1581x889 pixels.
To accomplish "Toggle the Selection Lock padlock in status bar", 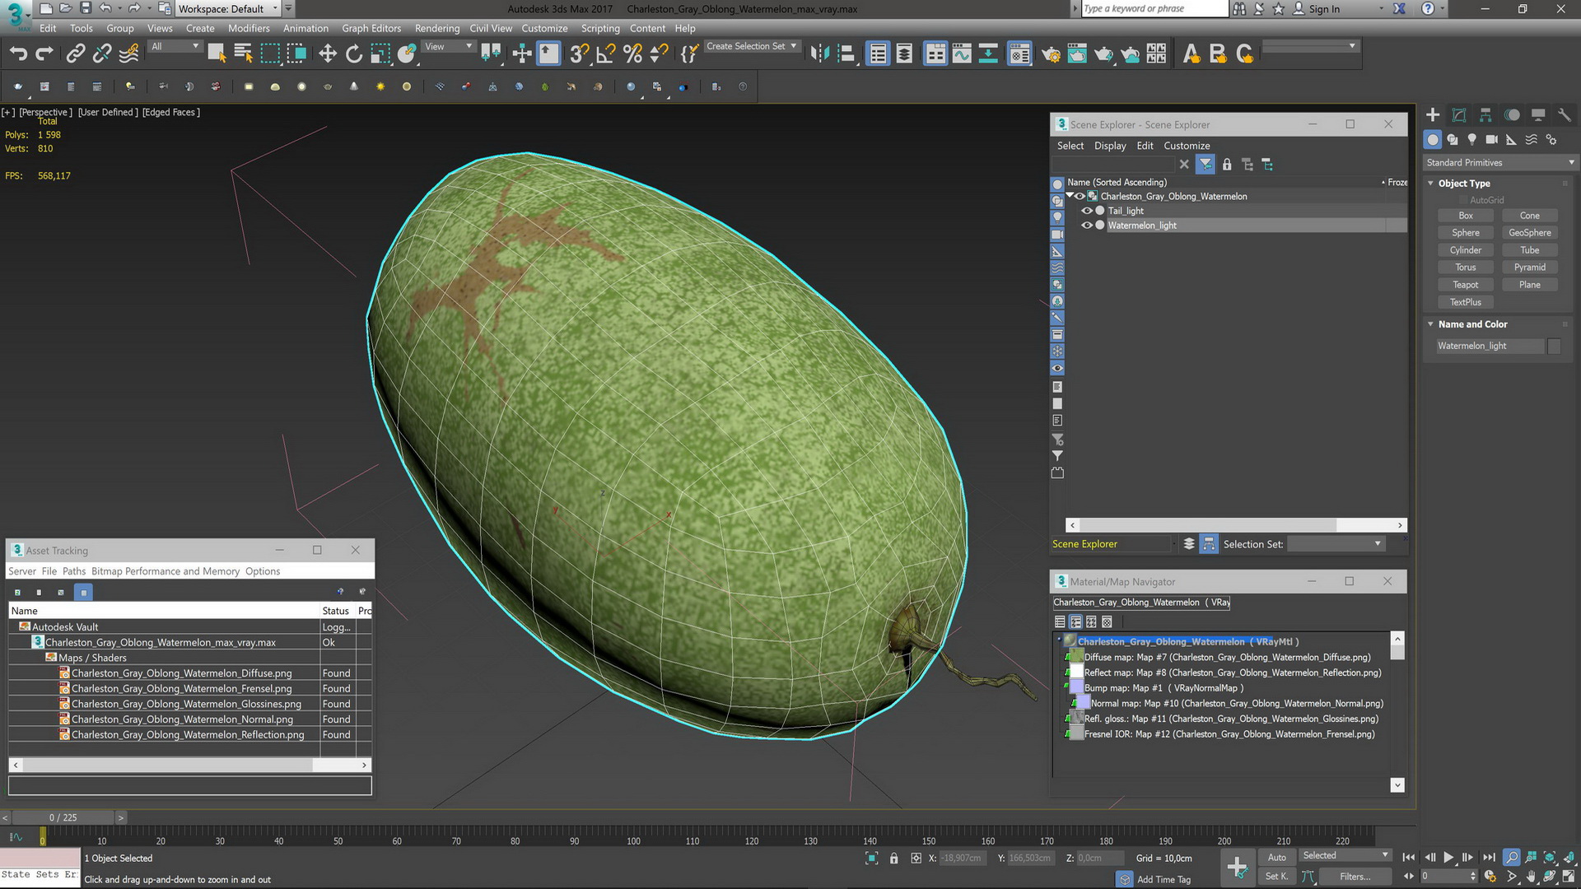I will [893, 858].
